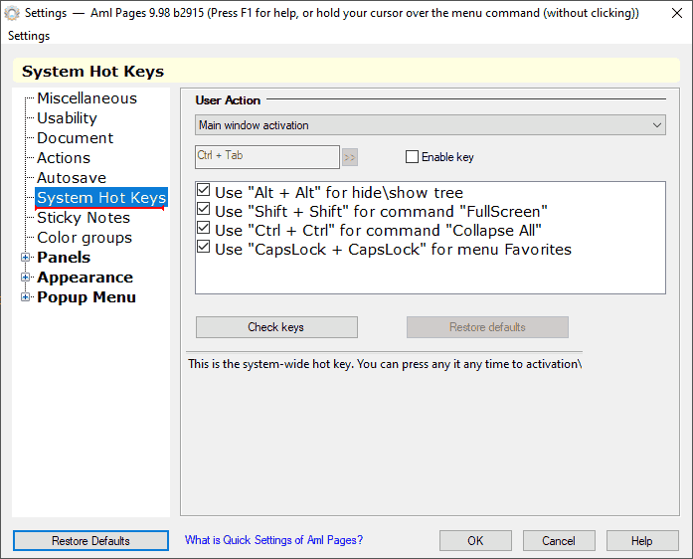Click the >> button beside hotkey field
Screen dimensions: 693x559
[x=350, y=157]
